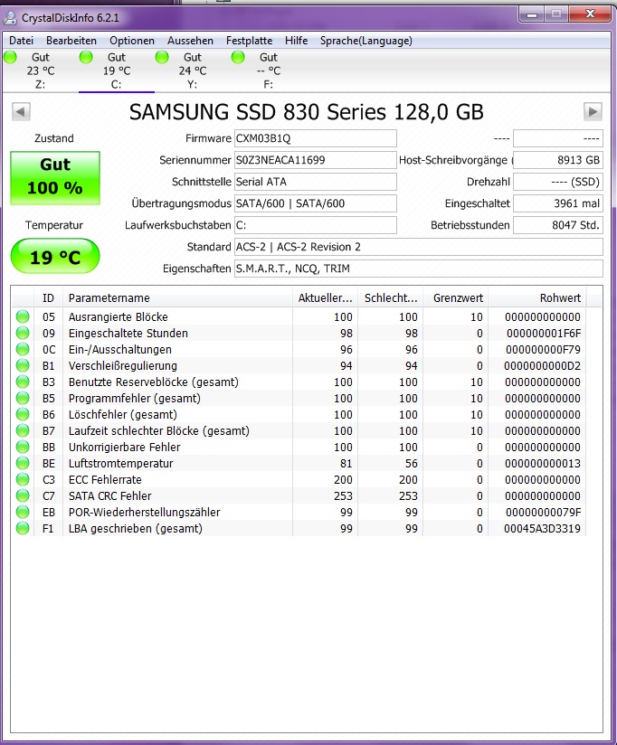
Task: Minimize the CrystalDiskInfo window
Action: click(532, 14)
